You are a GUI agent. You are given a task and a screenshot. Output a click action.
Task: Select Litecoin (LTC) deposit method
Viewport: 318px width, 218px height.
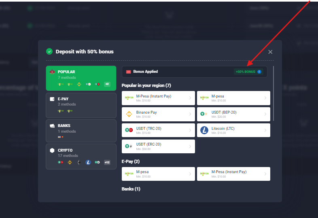[233, 130]
